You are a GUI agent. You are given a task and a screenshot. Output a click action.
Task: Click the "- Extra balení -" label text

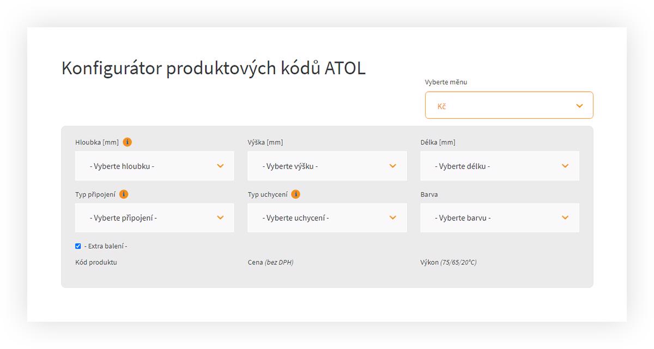click(106, 246)
